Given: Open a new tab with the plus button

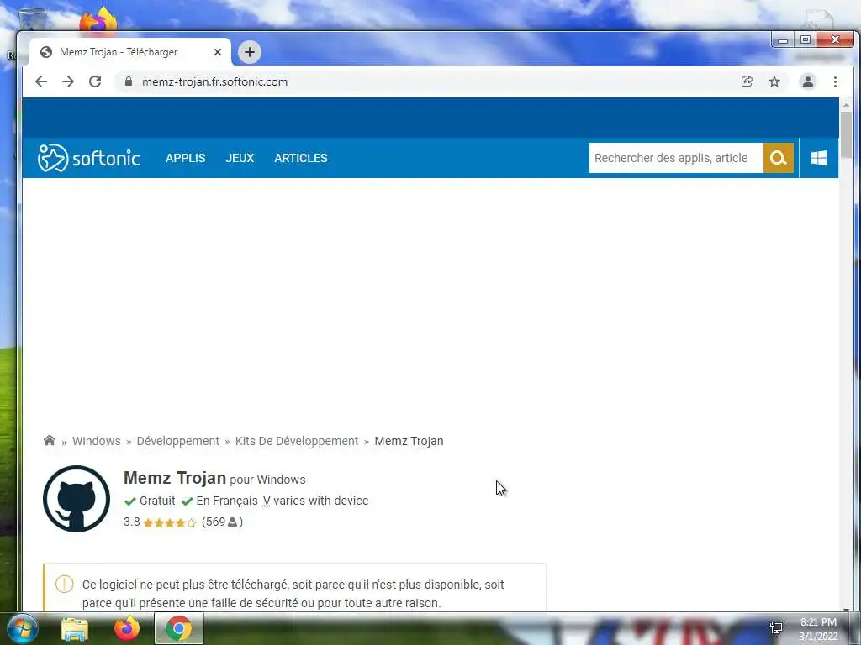Looking at the screenshot, I should (249, 52).
